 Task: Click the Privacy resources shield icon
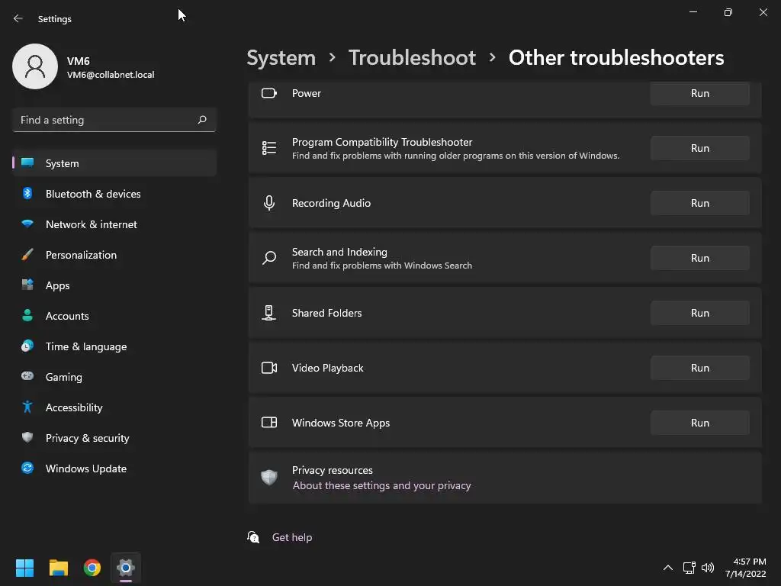tap(269, 478)
